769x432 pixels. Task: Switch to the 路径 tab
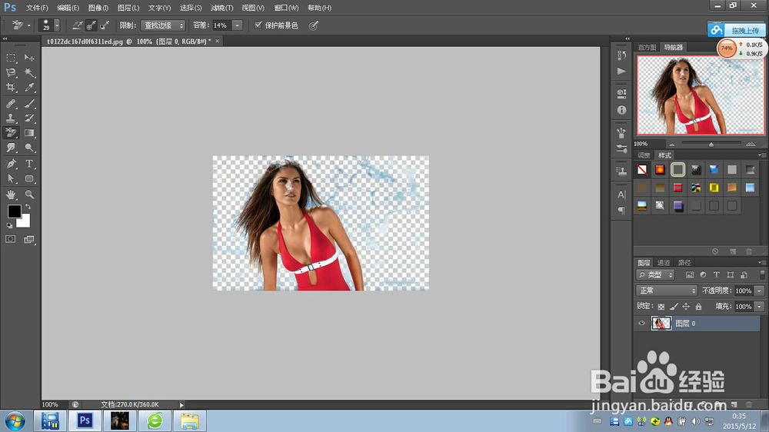(684, 263)
